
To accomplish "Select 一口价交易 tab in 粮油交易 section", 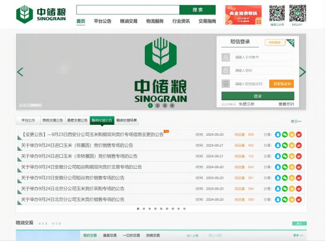I will (131, 235).
